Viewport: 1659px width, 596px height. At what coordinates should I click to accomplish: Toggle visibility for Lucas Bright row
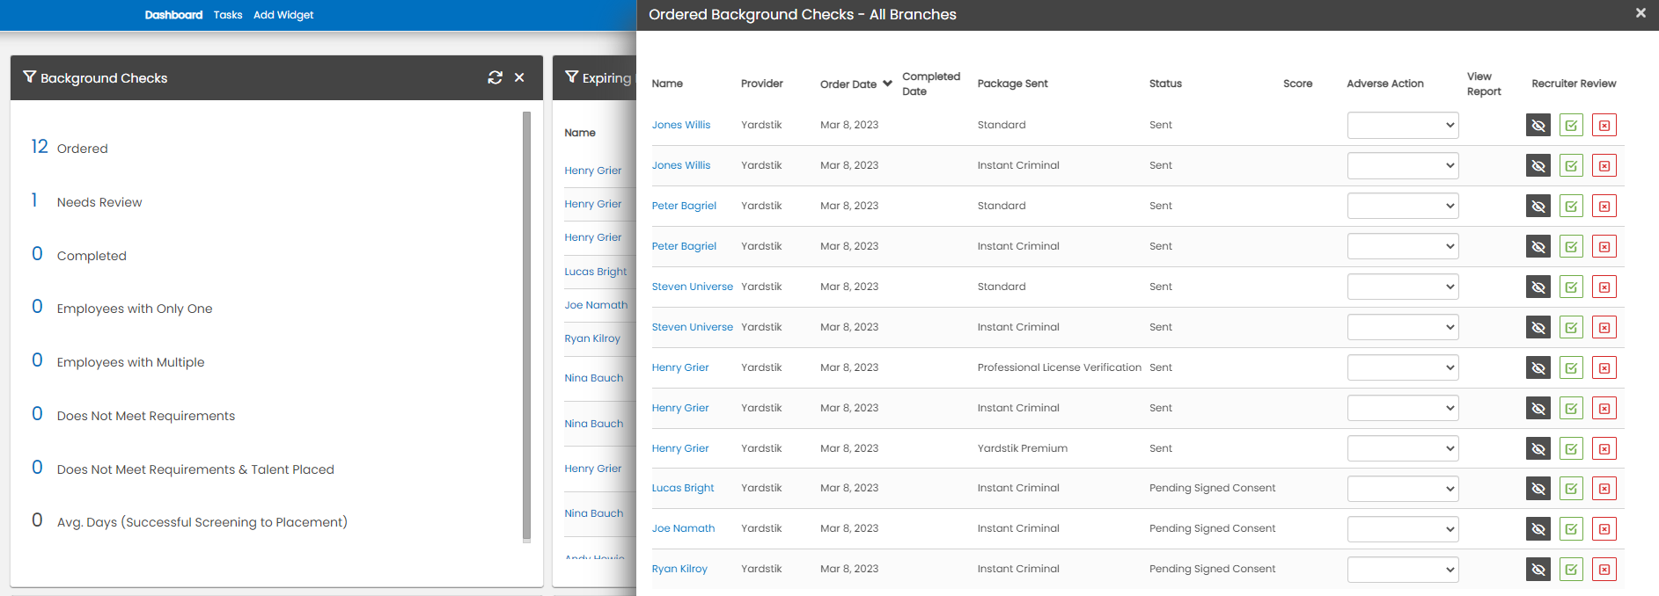pyautogui.click(x=1538, y=489)
